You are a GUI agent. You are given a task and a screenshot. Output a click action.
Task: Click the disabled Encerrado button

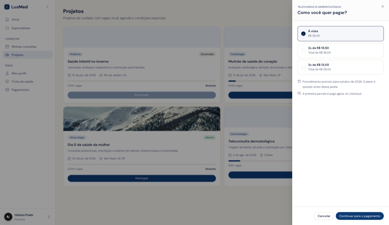(x=142, y=95)
